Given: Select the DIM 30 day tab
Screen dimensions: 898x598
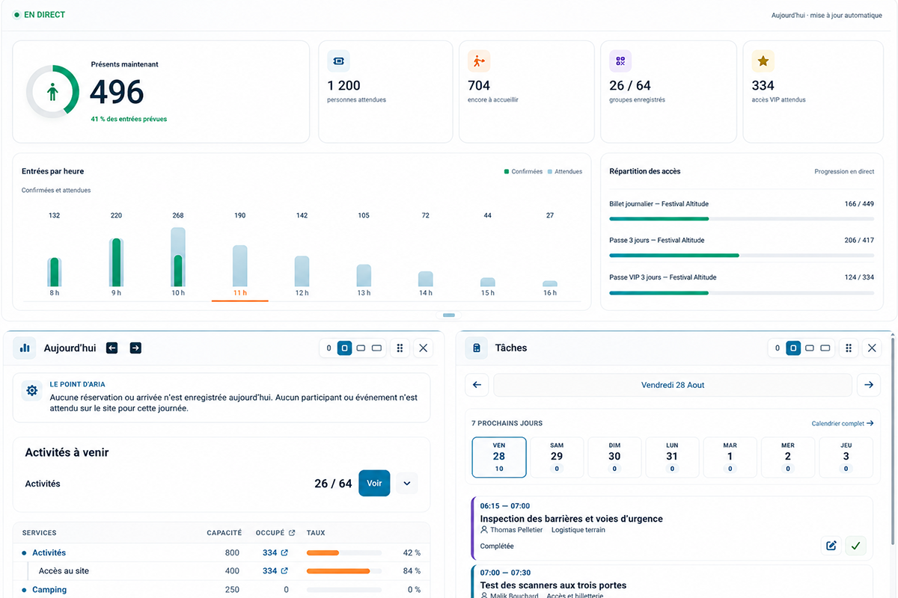Looking at the screenshot, I should click(x=614, y=457).
